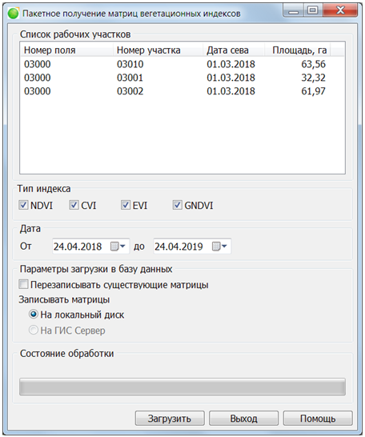Click the 'Площадь, га' column header
365x437 pixels.
point(297,50)
